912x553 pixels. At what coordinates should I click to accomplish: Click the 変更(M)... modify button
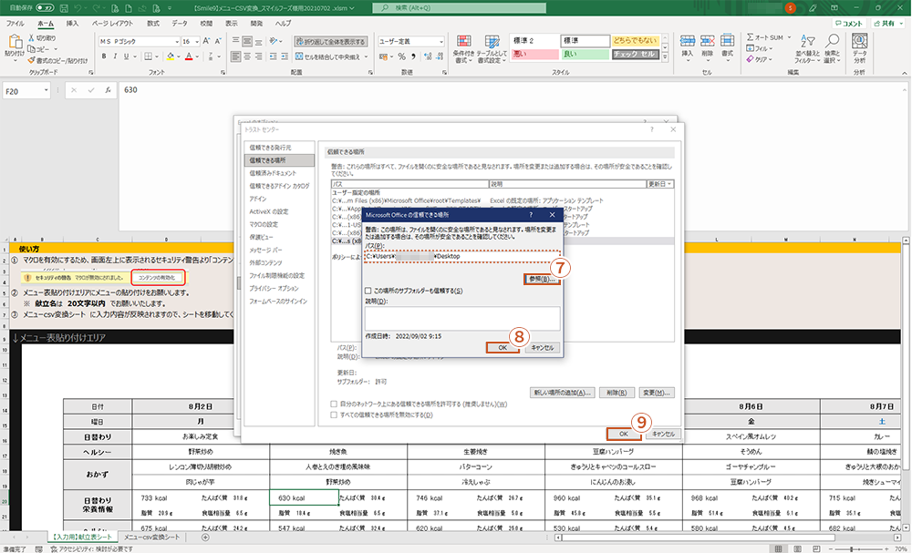pos(657,393)
